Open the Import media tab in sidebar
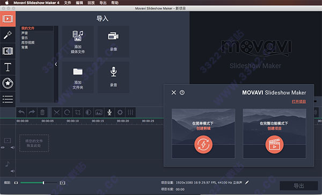This screenshot has height=195, width=322. (8, 19)
